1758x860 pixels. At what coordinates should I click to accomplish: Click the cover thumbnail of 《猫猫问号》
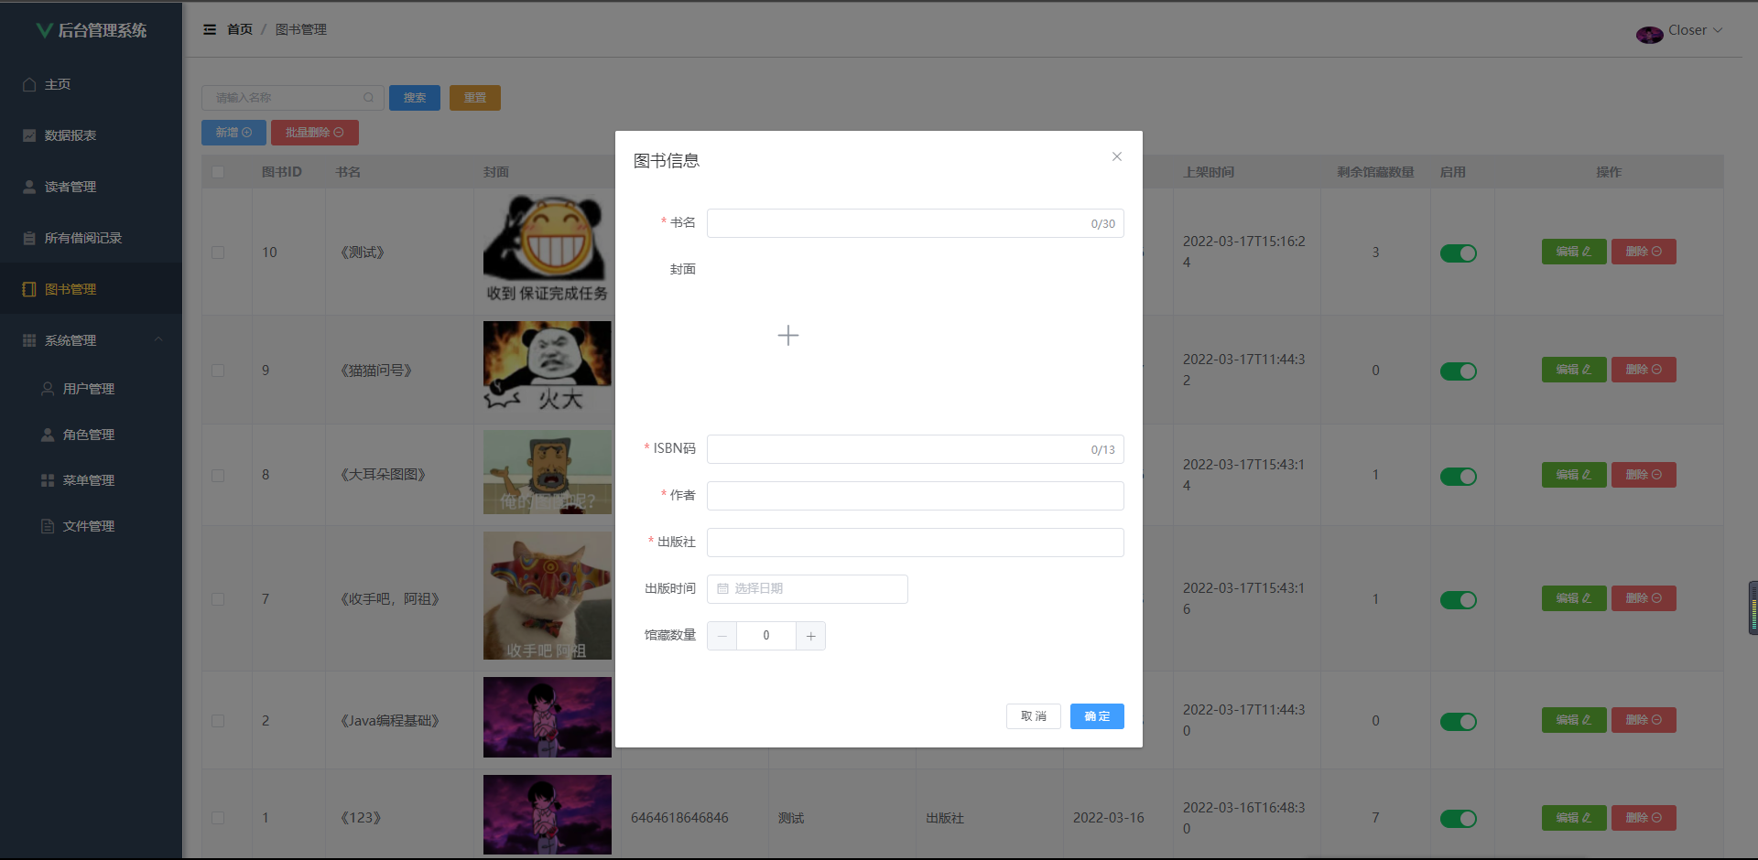tap(548, 366)
